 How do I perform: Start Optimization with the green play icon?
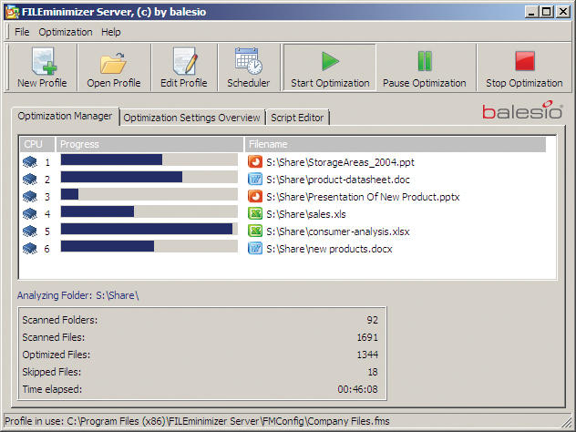pos(330,61)
